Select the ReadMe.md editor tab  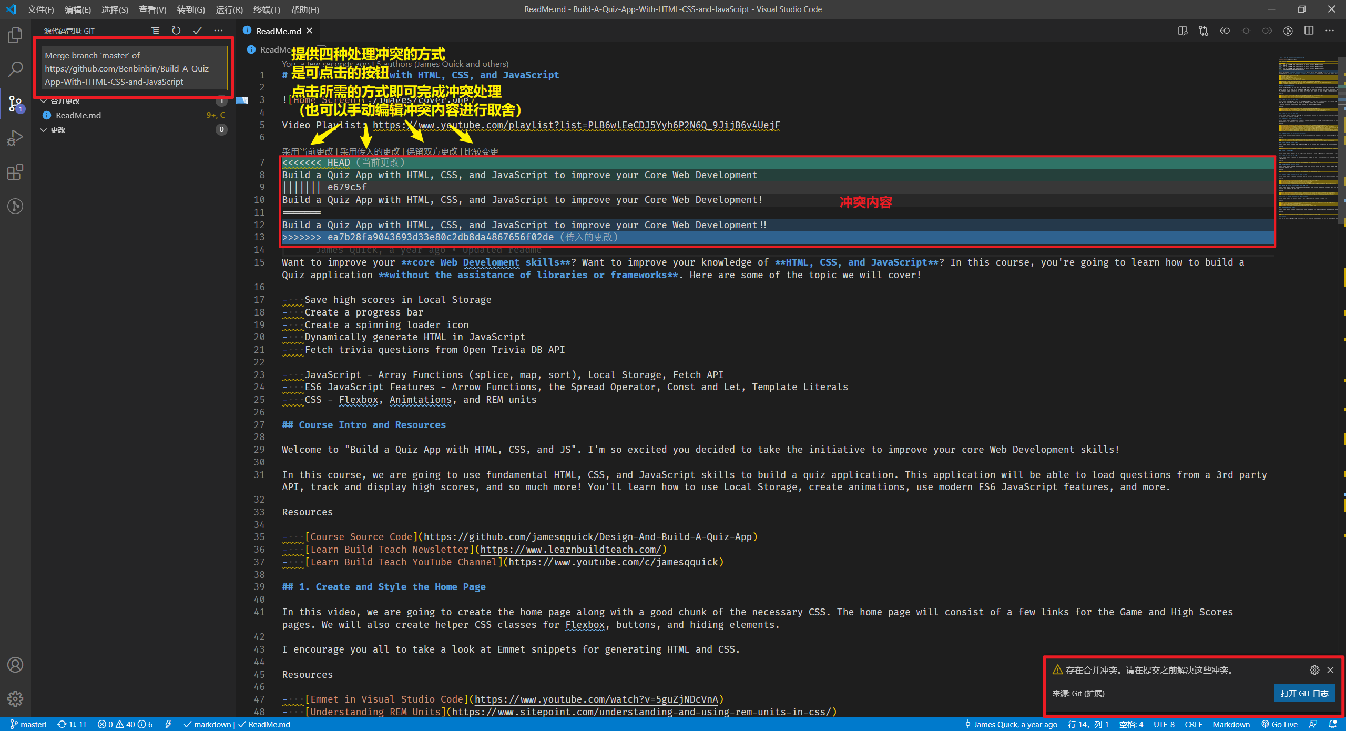(278, 31)
